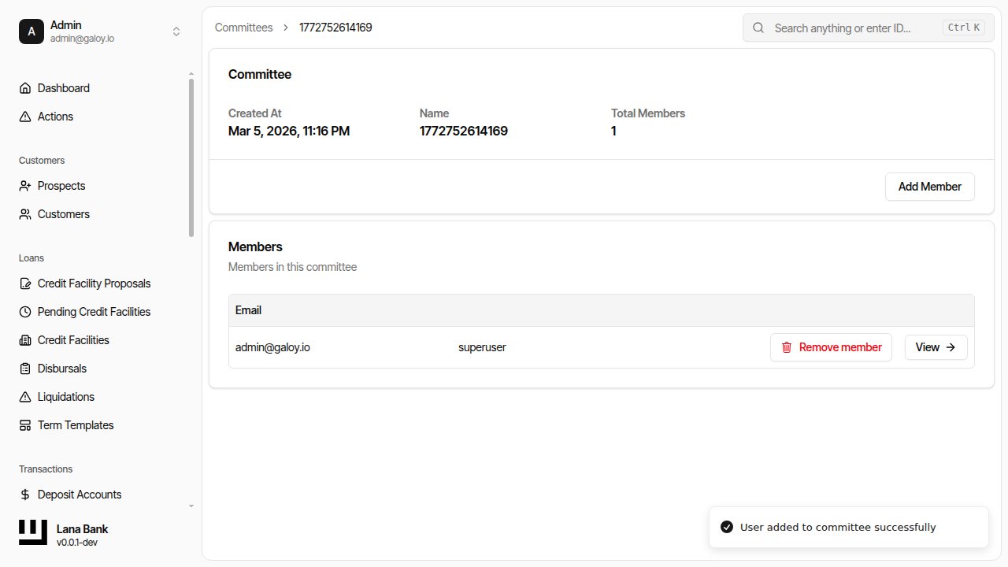Select the Liquidations alert icon
The height and width of the screenshot is (567, 1008).
(24, 396)
